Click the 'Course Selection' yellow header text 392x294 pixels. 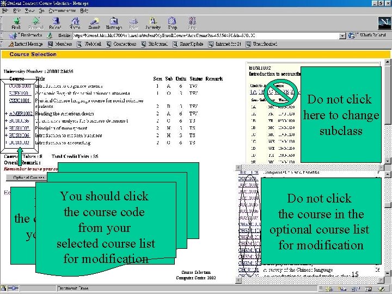33,54
